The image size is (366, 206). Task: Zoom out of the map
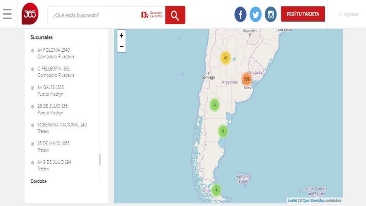(121, 47)
